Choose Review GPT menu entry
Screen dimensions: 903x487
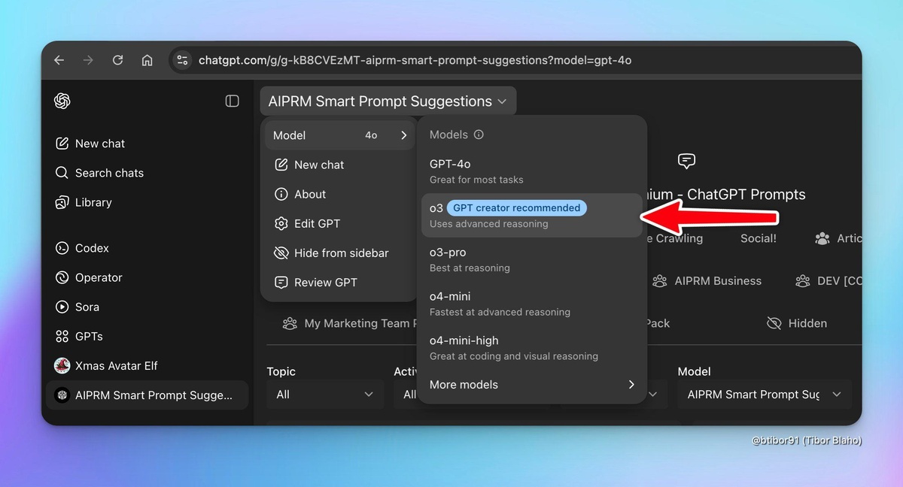click(x=339, y=283)
